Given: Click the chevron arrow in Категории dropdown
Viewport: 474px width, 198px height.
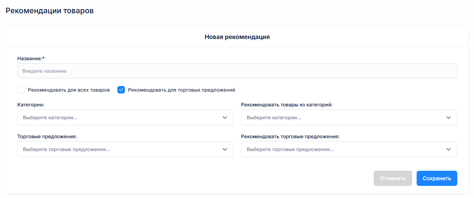Looking at the screenshot, I should 224,118.
